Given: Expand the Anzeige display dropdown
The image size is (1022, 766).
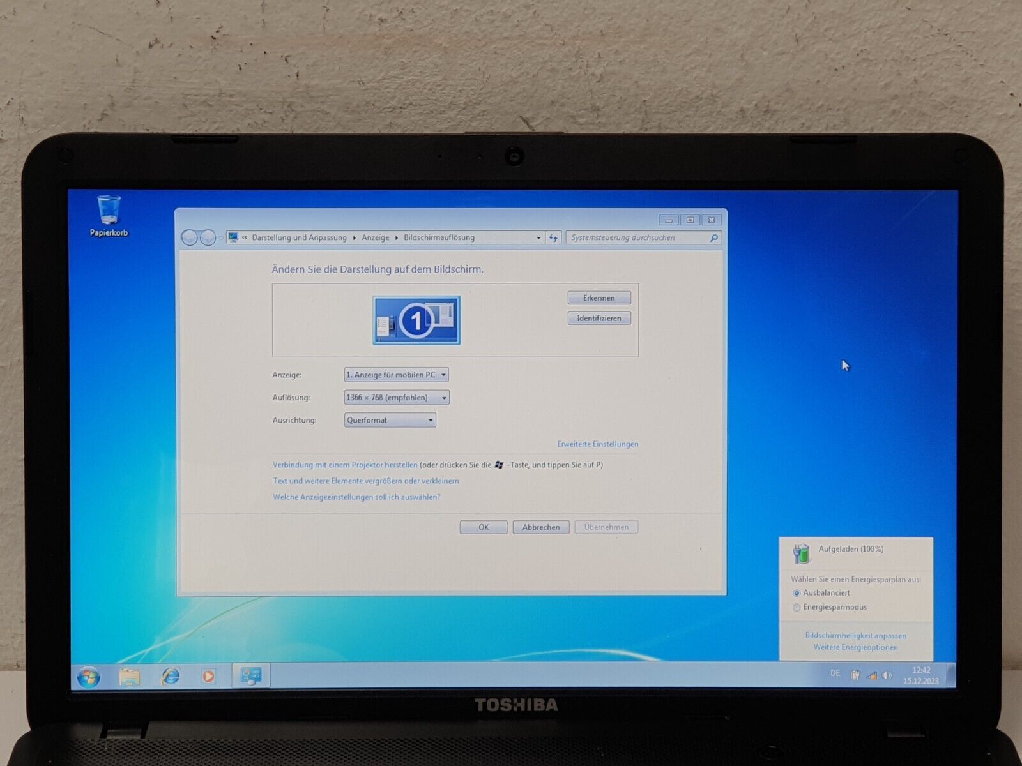Looking at the screenshot, I should (396, 375).
